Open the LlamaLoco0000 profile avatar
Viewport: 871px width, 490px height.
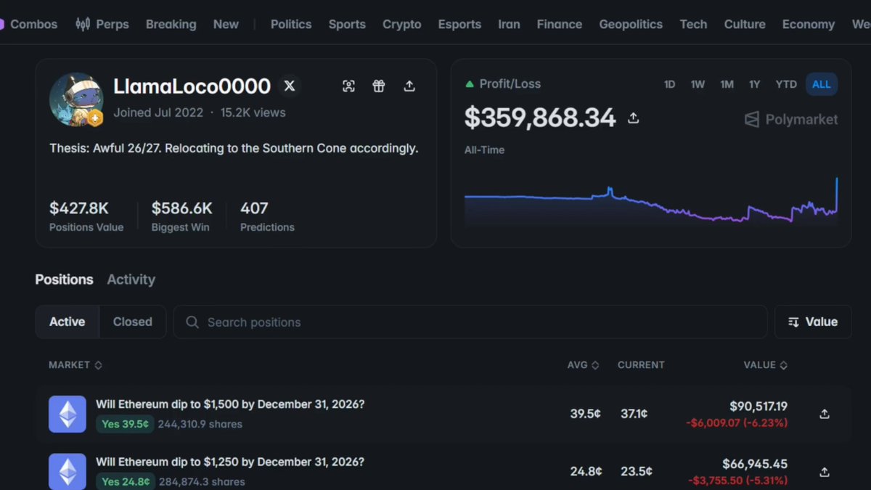point(76,99)
